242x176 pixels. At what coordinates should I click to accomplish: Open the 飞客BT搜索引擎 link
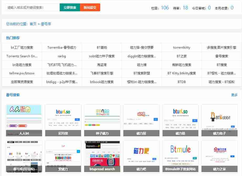click(102, 73)
